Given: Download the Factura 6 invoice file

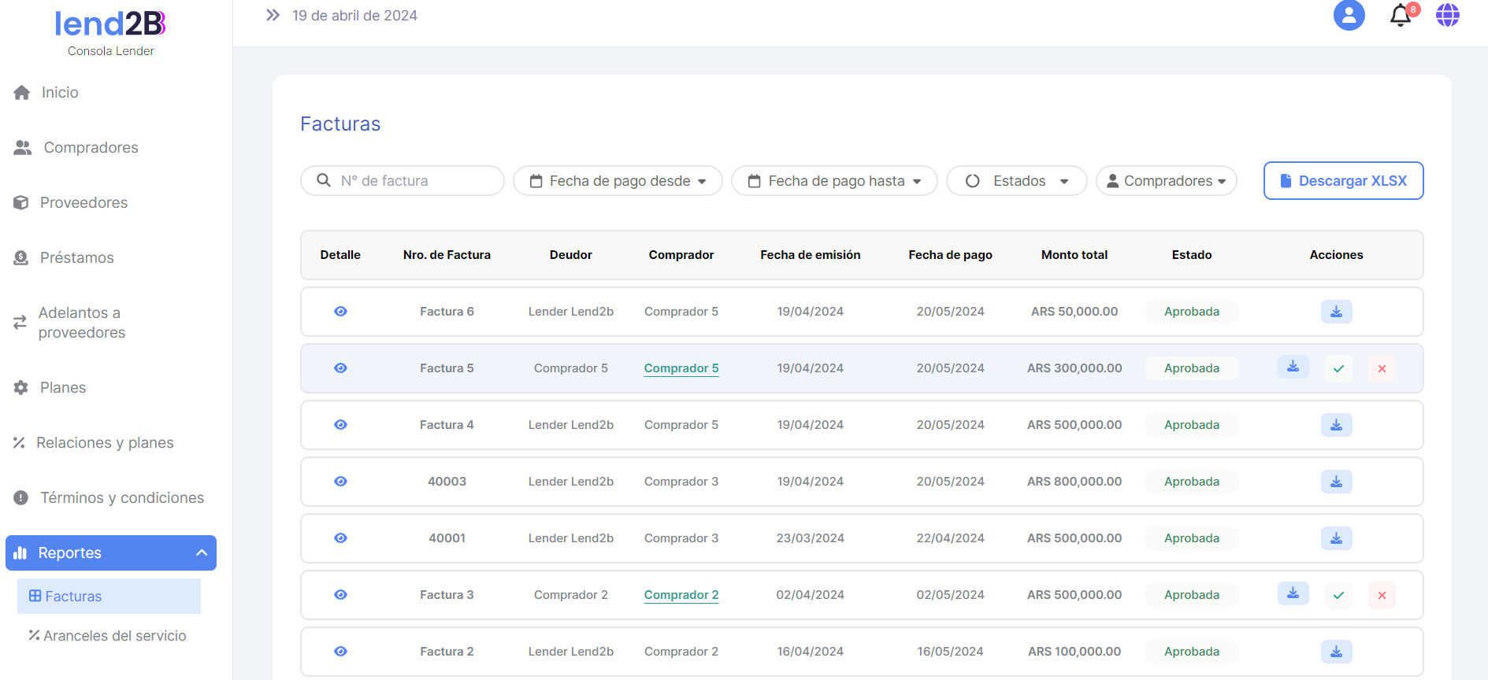Looking at the screenshot, I should point(1336,312).
